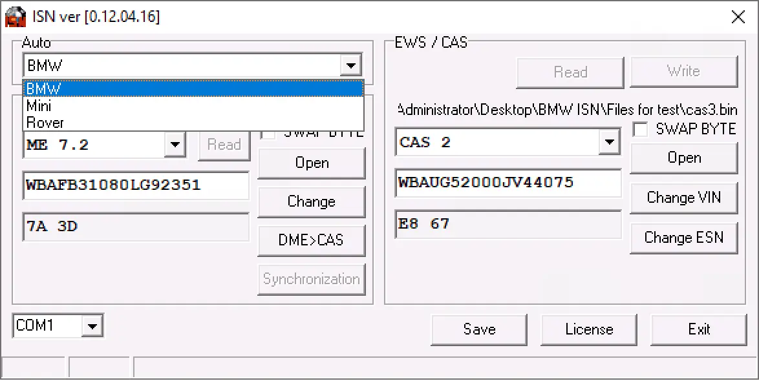
Task: Click the Read button next to ME 7.2
Action: 224,145
